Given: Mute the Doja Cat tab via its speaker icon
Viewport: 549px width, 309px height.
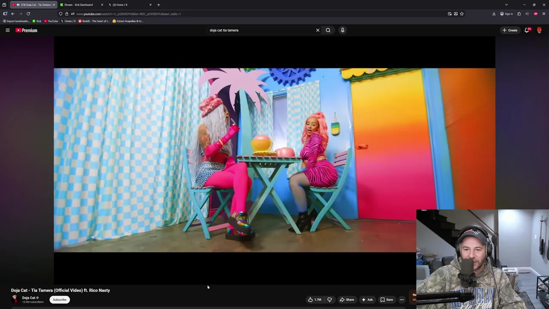Looking at the screenshot, I should click(18, 5).
